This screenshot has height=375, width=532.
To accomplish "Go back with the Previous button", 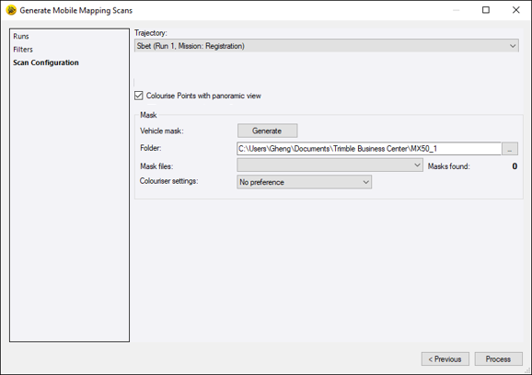I will coord(445,359).
